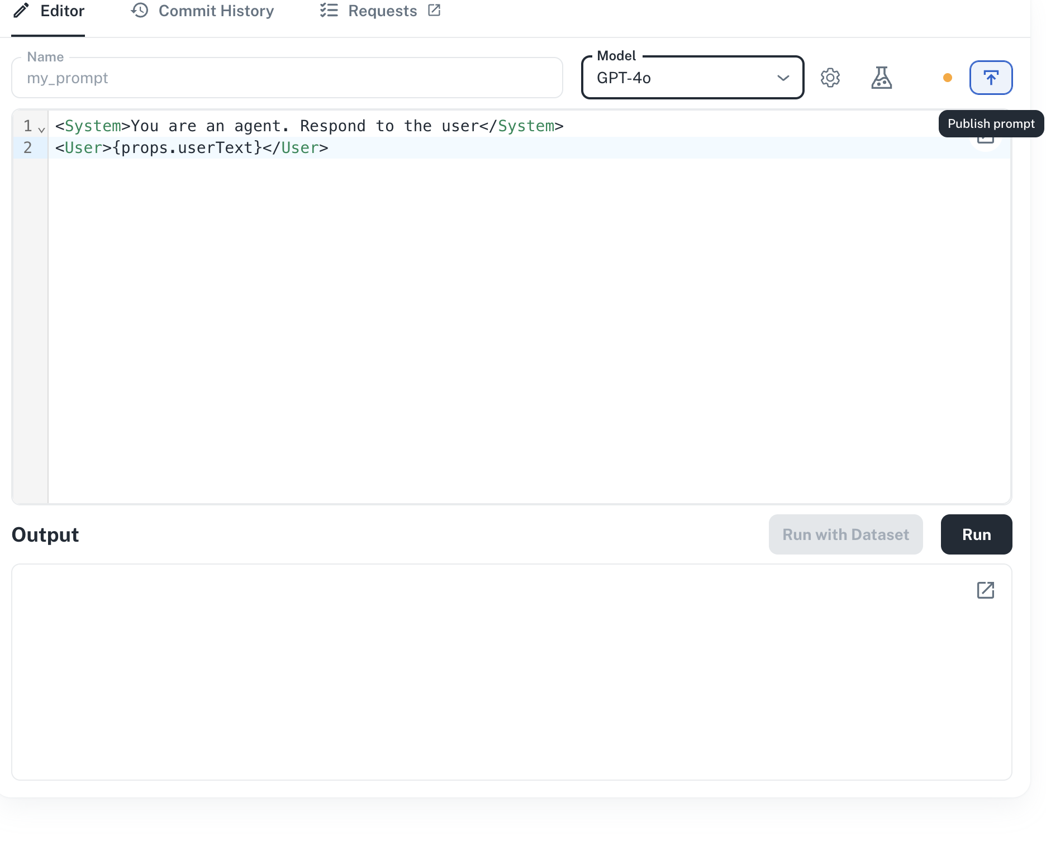Click on the System line of code

point(309,126)
